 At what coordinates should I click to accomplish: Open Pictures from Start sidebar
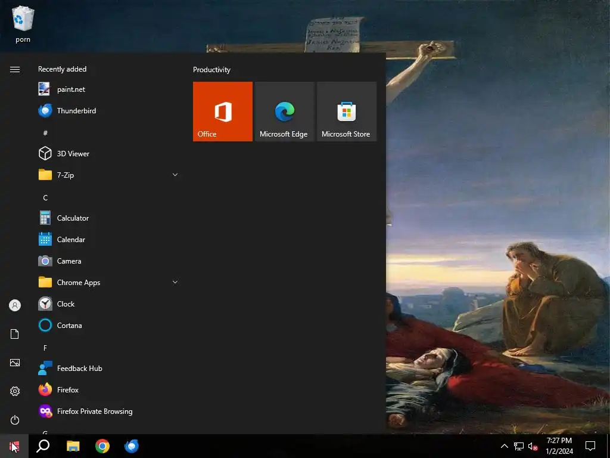tap(15, 363)
